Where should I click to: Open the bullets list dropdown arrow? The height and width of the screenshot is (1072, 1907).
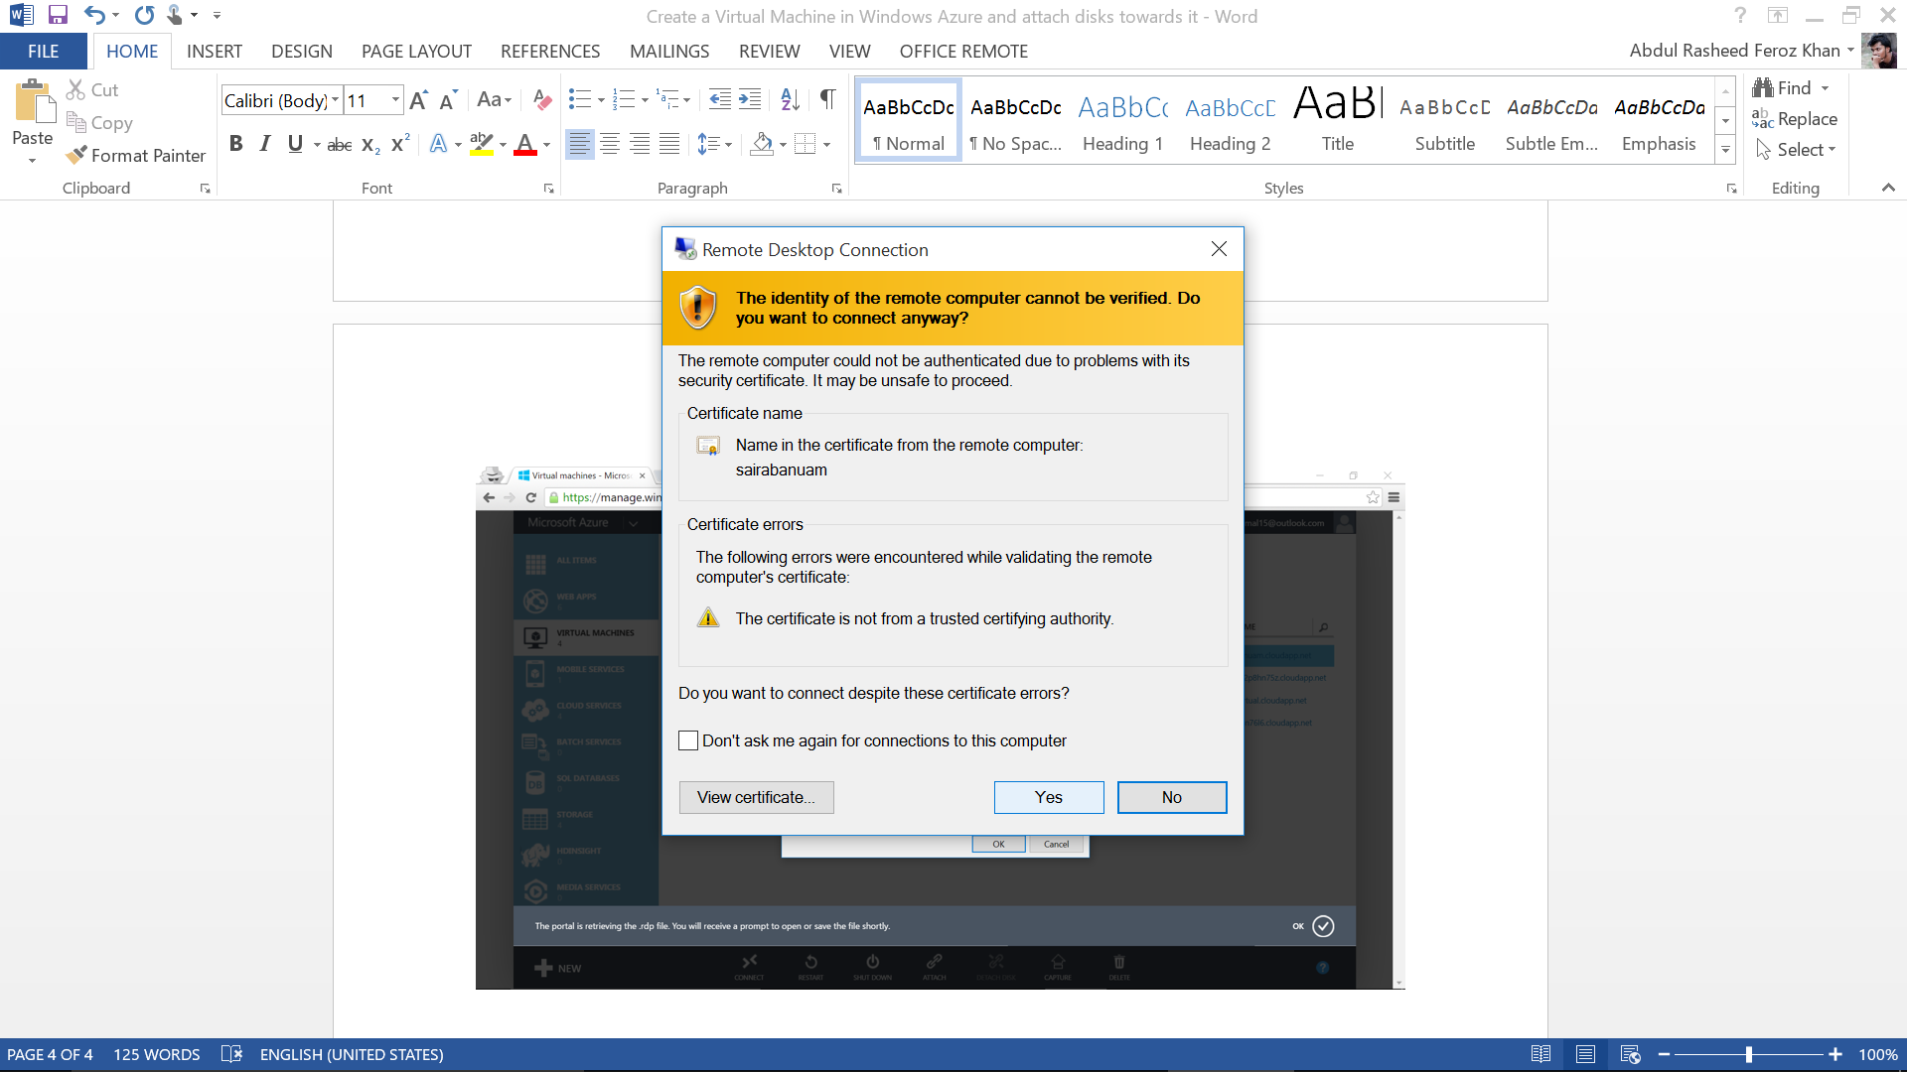click(601, 100)
